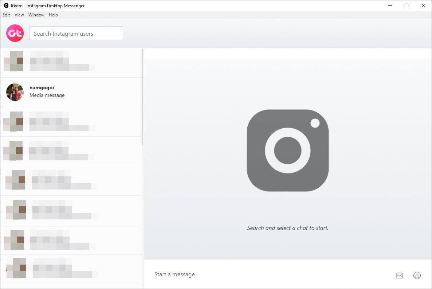The image size is (432, 289).
Task: Open the Edit menu
Action: (x=6, y=15)
